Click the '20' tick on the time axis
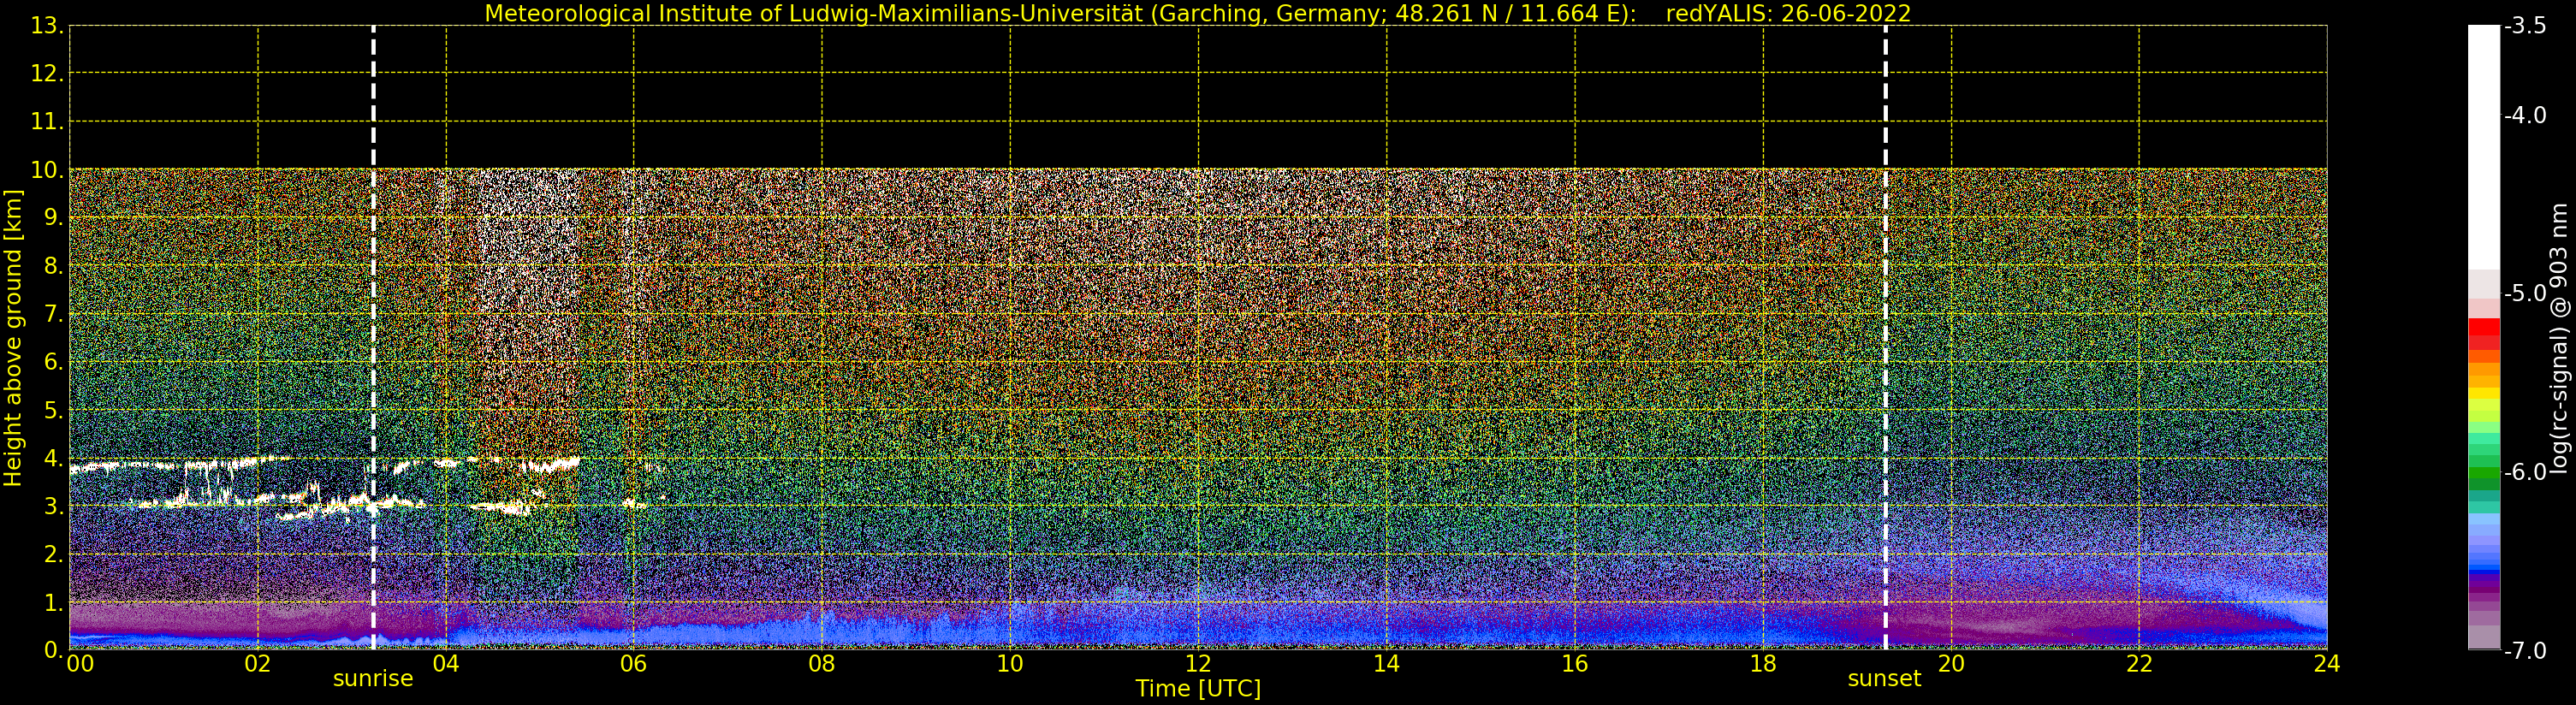 [1951, 664]
